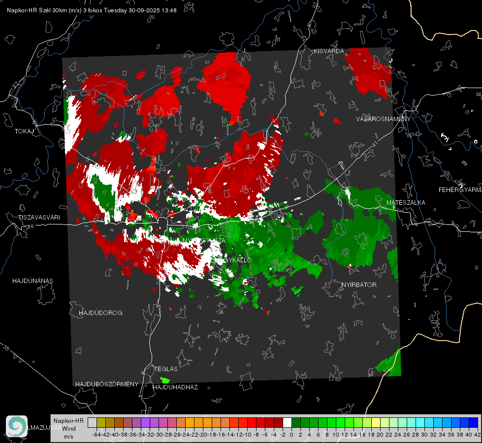482x443 pixels.
Task: Click road number 36 near Tiszavasvári
Action: point(31,226)
